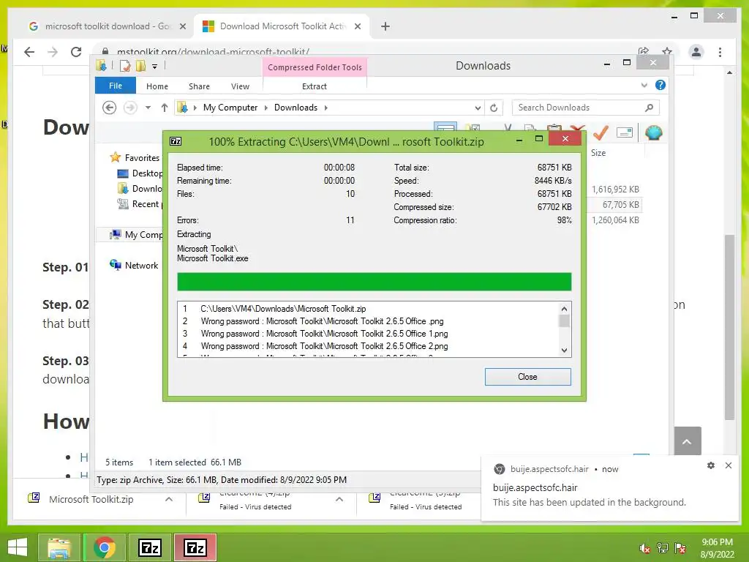Click the rename card toolbar icon

(625, 132)
